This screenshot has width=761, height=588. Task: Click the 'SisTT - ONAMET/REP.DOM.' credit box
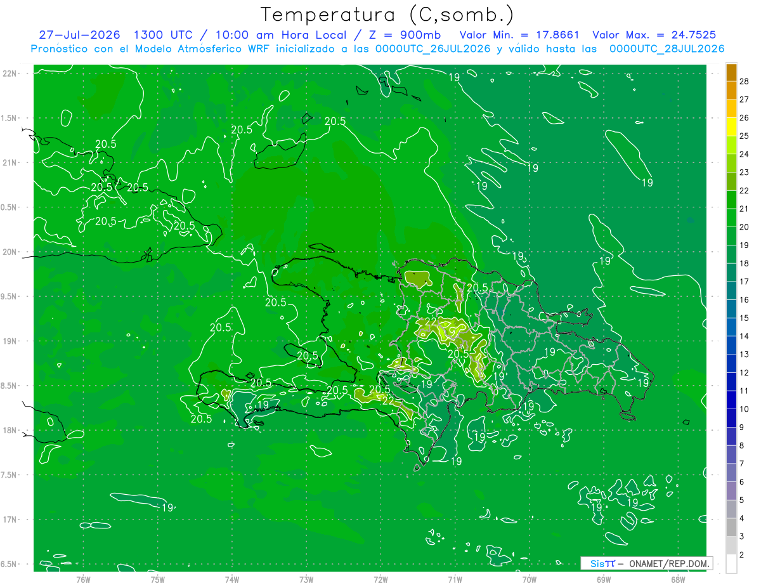(646, 563)
